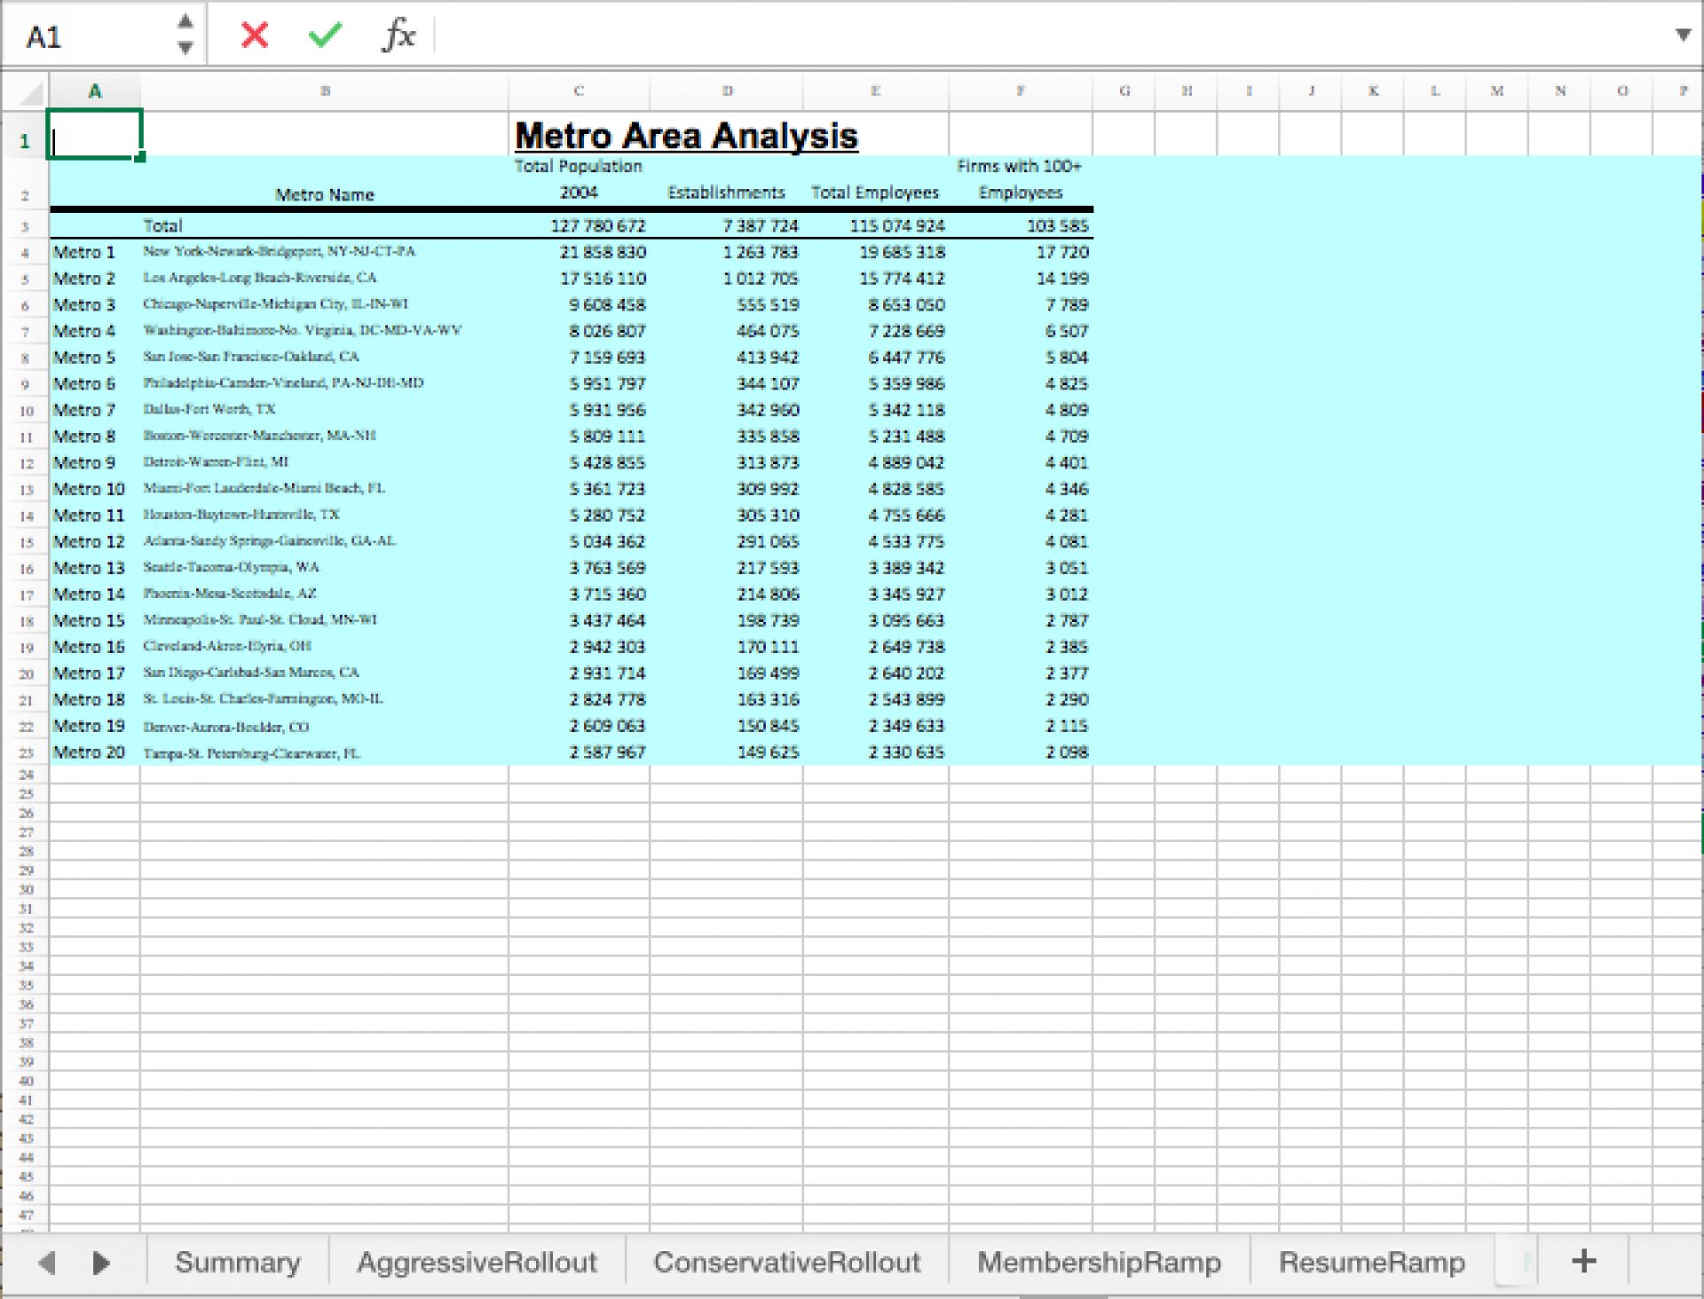The width and height of the screenshot is (1704, 1299).
Task: Click the Metro 1 cell
Action: point(95,252)
